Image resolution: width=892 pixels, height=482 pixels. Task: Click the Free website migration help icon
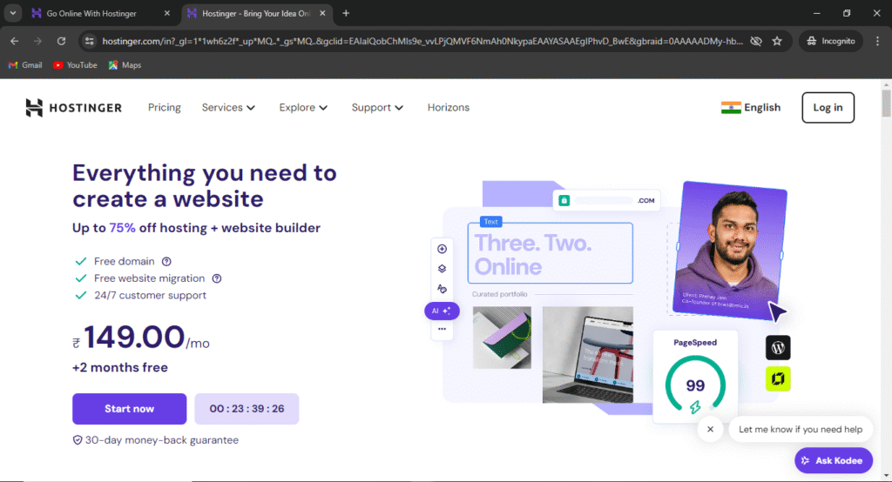(217, 278)
